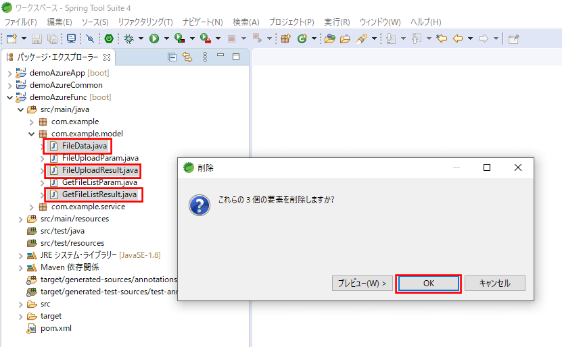Open the Debug dropdown arrow
The height and width of the screenshot is (347, 562).
coord(141,38)
